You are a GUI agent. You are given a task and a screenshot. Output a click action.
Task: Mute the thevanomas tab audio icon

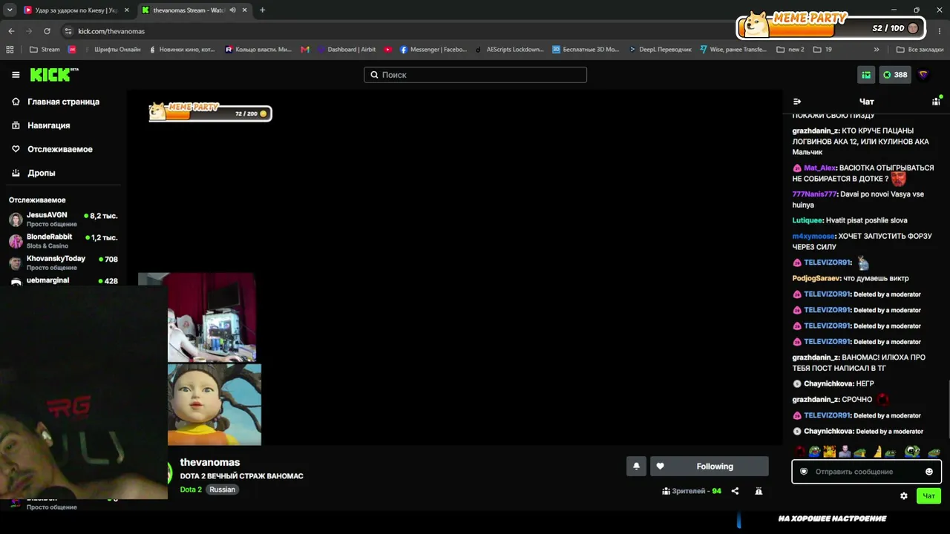(x=232, y=10)
